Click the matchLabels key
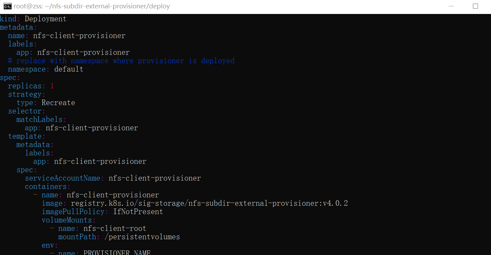 39,119
